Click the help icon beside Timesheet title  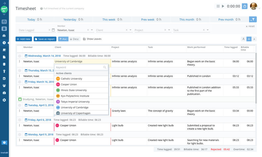pos(41,8)
